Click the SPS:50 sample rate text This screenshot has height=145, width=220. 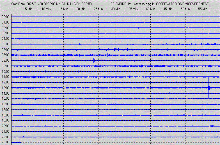86,4
